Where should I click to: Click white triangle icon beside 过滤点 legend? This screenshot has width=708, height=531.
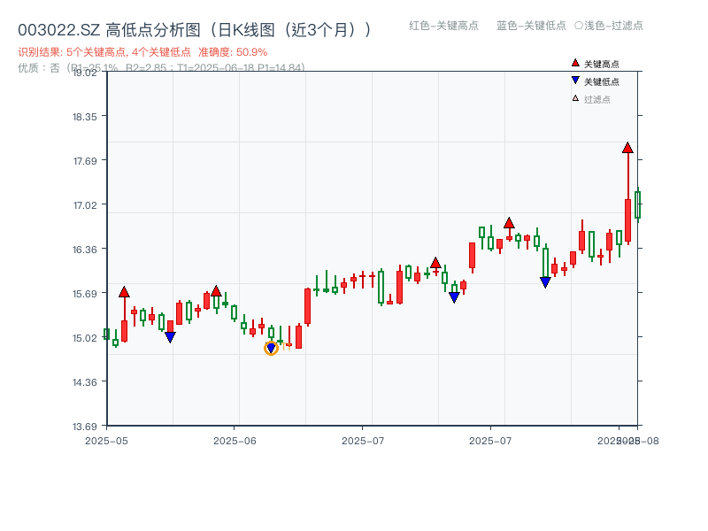pyautogui.click(x=575, y=99)
